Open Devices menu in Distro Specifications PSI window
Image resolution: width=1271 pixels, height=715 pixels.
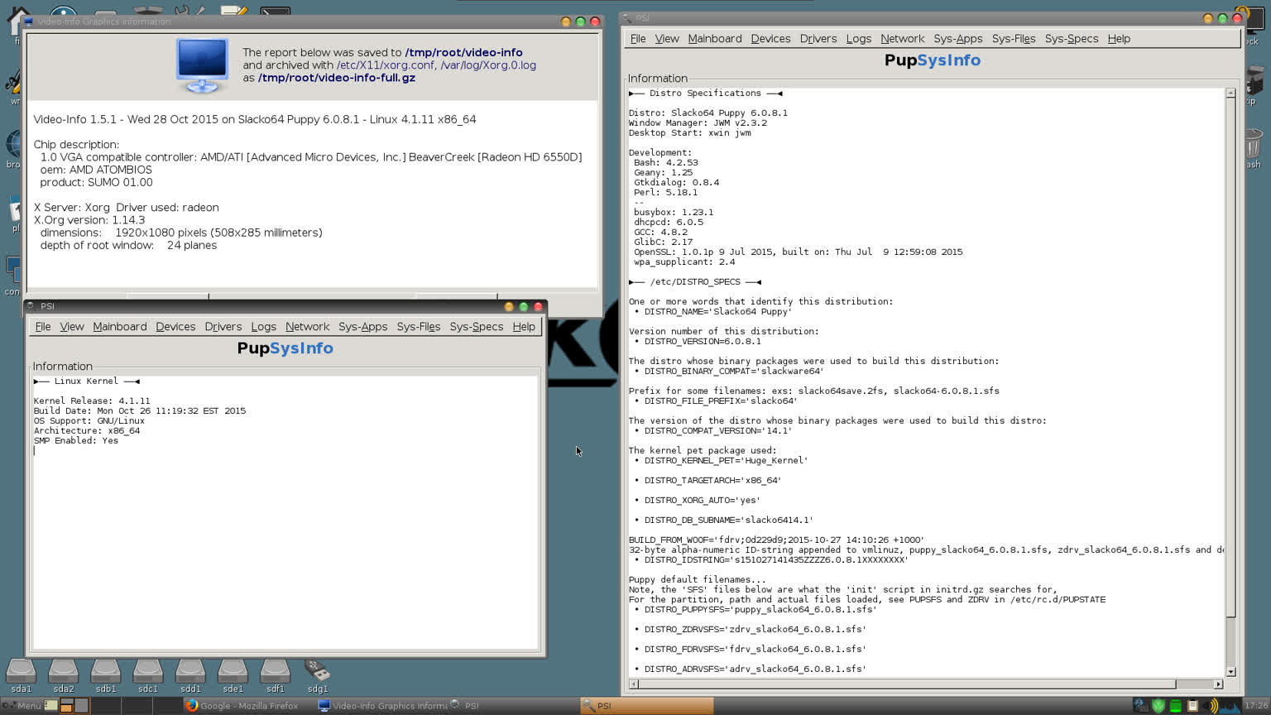point(770,39)
